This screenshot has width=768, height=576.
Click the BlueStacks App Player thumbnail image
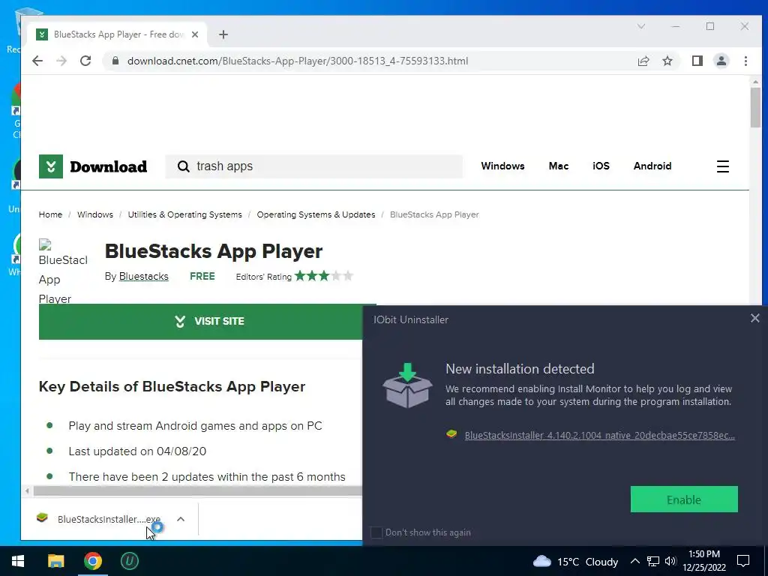pyautogui.click(x=63, y=271)
